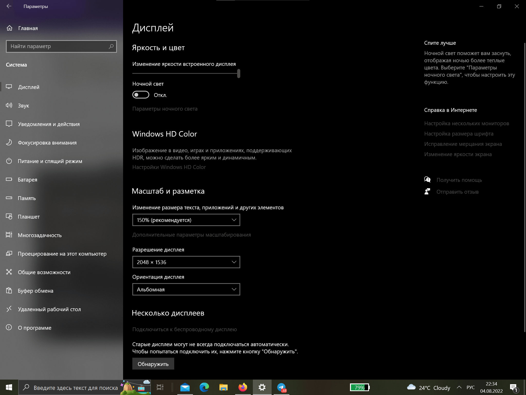Click the Память storage icon in sidebar
The image size is (526, 395).
[9, 198]
